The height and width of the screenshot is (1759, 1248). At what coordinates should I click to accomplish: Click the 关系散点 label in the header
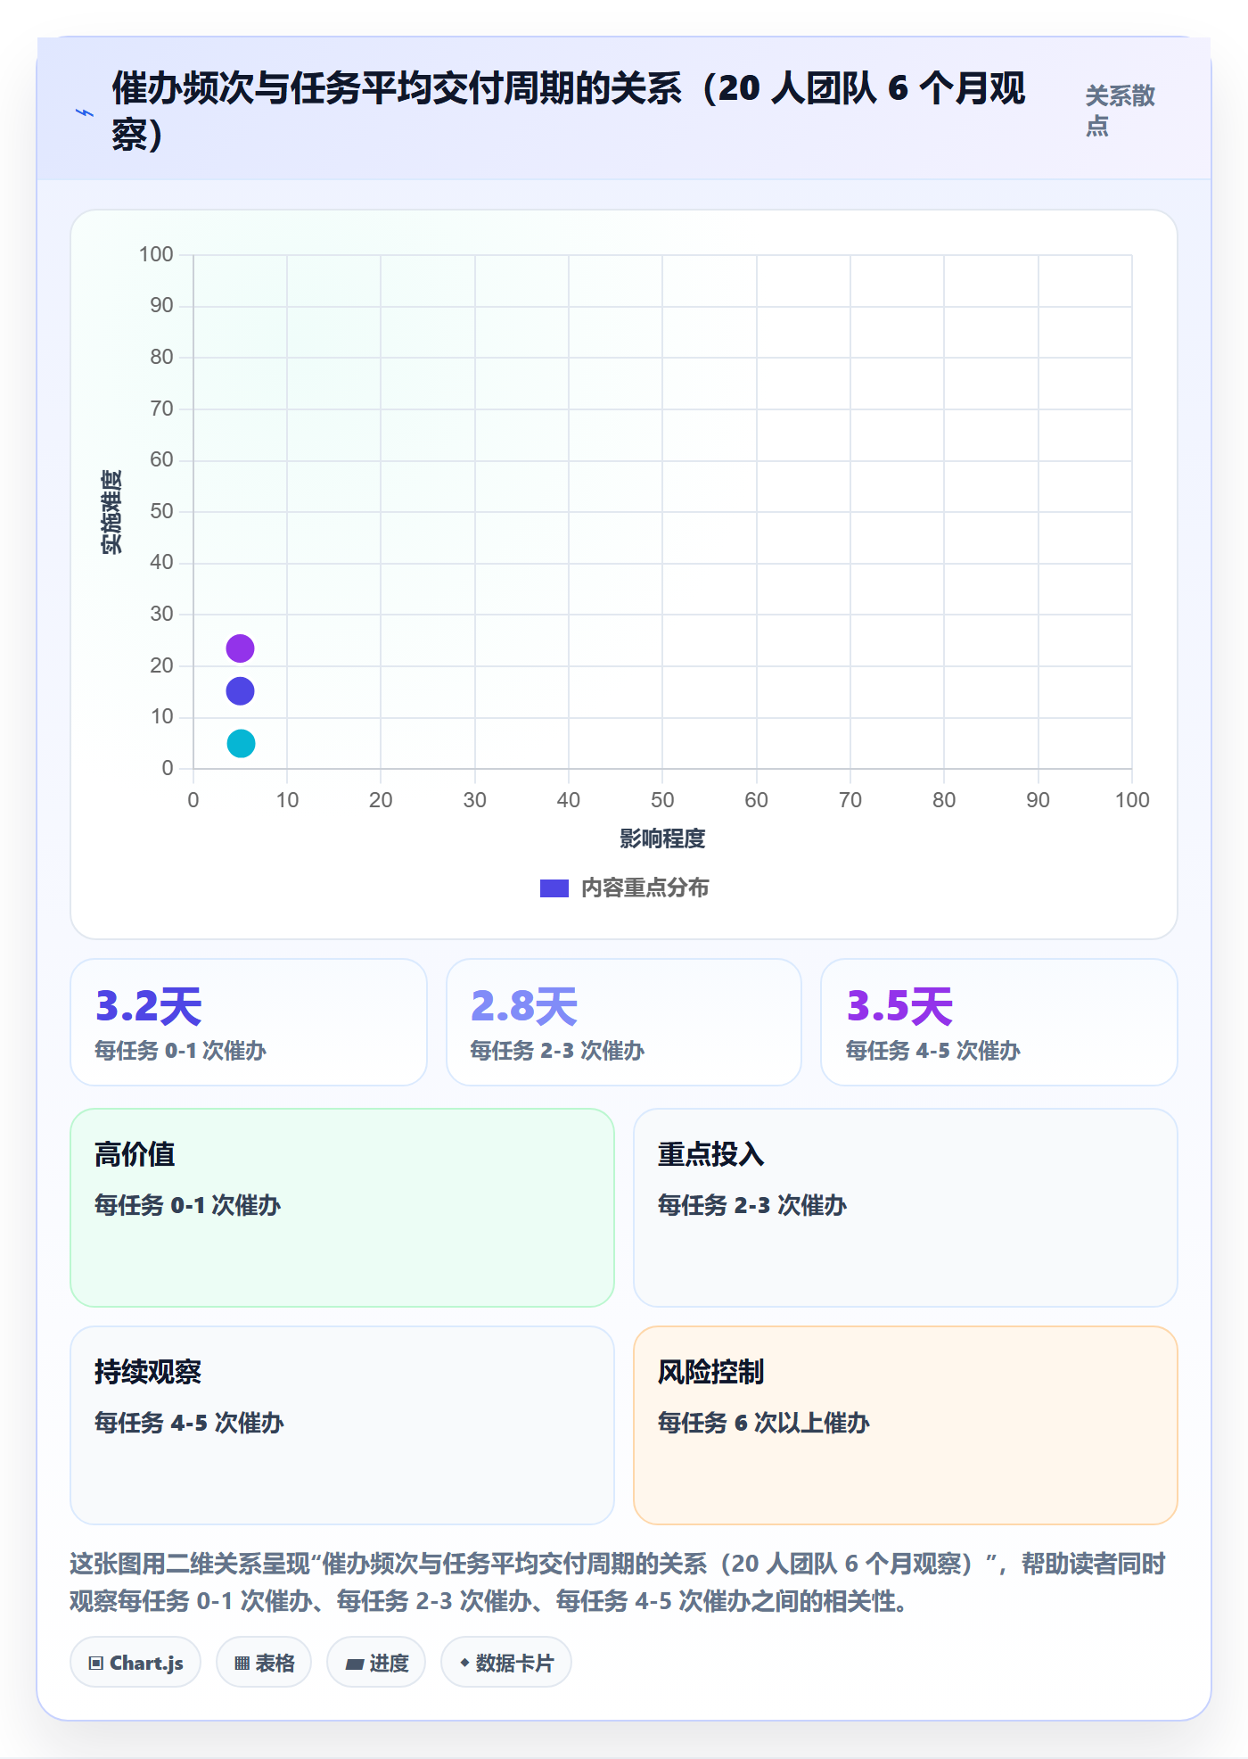tap(1120, 111)
